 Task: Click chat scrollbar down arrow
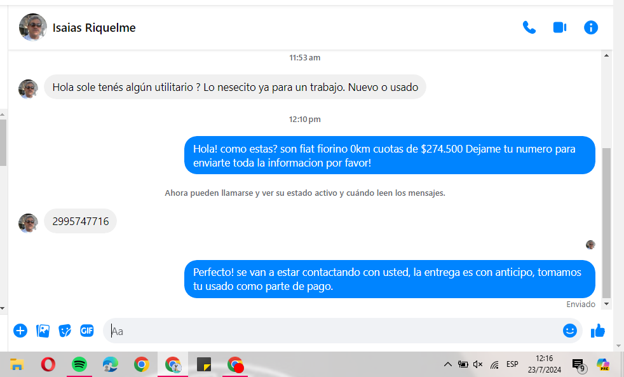pyautogui.click(x=606, y=304)
